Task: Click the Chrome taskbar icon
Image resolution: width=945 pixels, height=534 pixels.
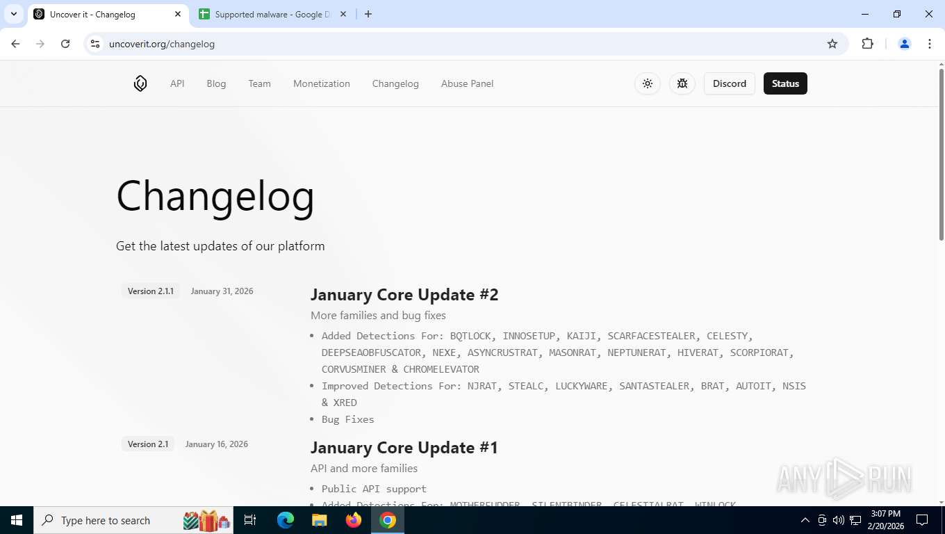Action: 388,520
